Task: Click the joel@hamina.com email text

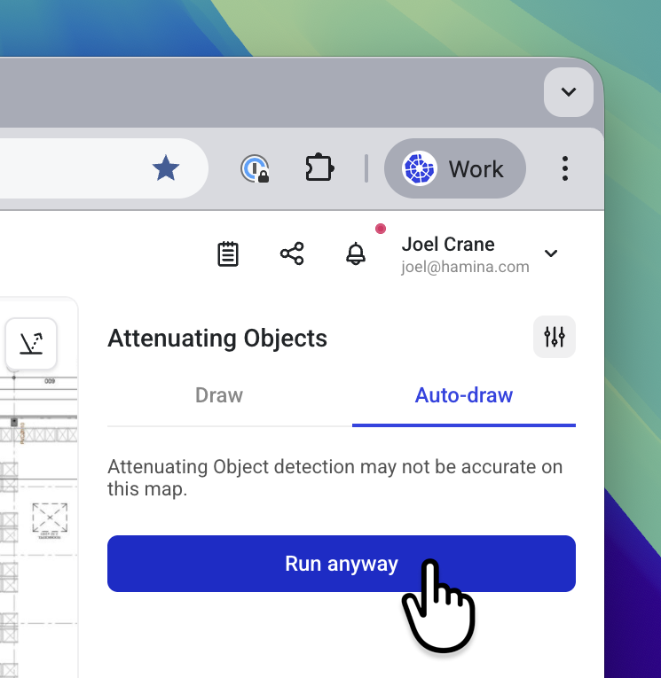Action: click(x=465, y=267)
